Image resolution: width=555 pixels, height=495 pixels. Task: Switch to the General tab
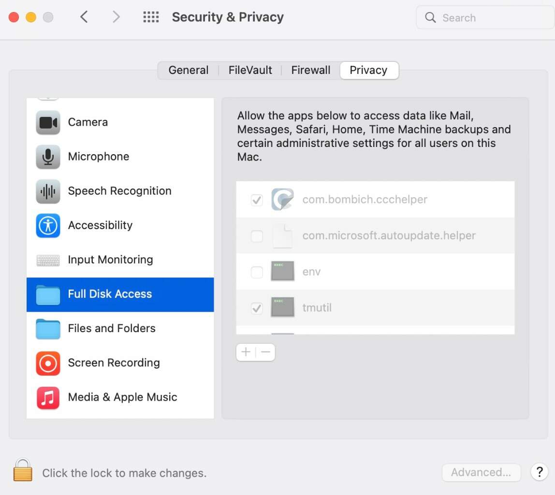click(x=189, y=70)
